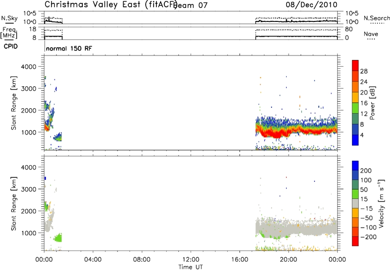Click the 04:00 time tick label
Image resolution: width=390 pixels, height=270 pixels.
[x=93, y=260]
